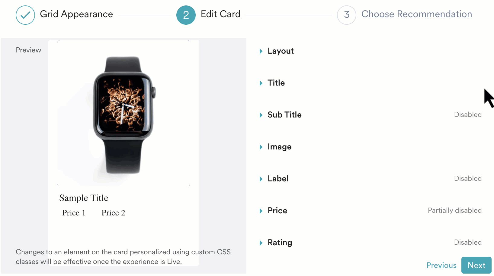Viewport: 494px width, 276px height.
Task: Click the Disabled status next to Rating
Action: [468, 242]
